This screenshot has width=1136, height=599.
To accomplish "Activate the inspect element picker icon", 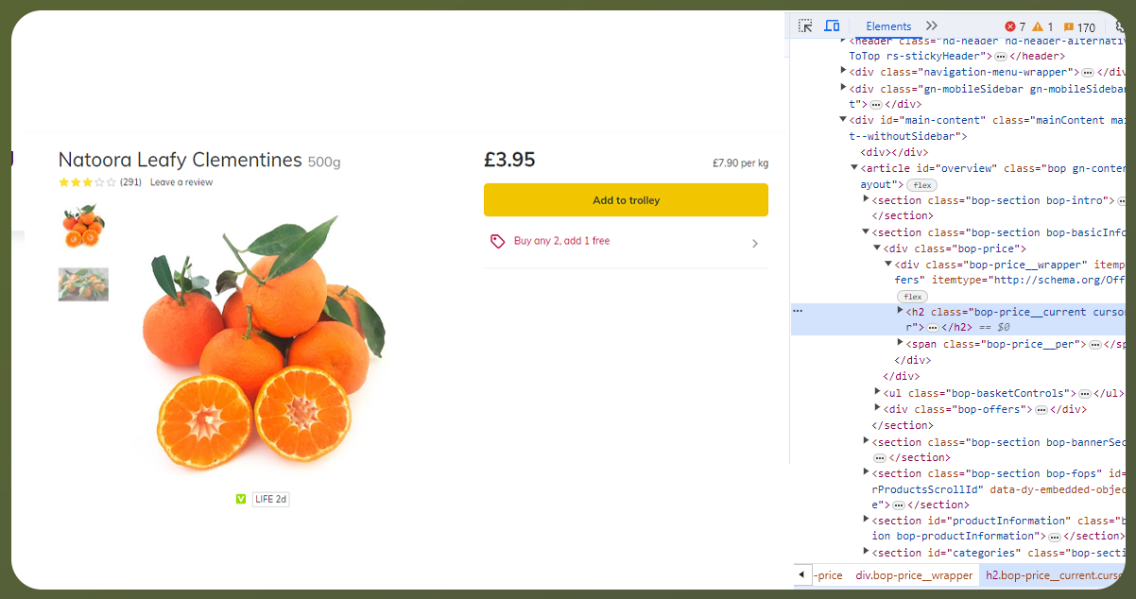I will click(805, 26).
